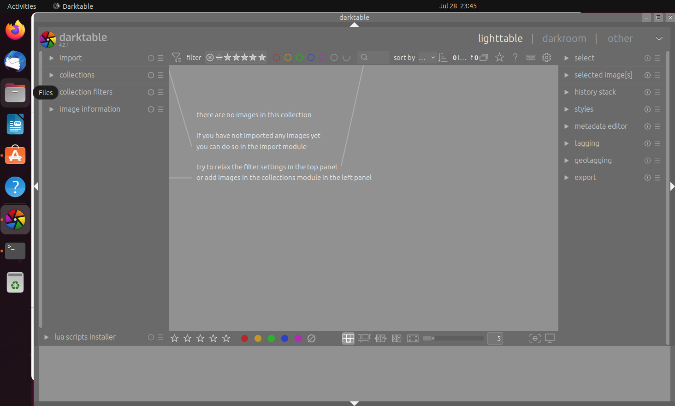
Task: Open Thunderbird Mail from the dock
Action: point(15,61)
